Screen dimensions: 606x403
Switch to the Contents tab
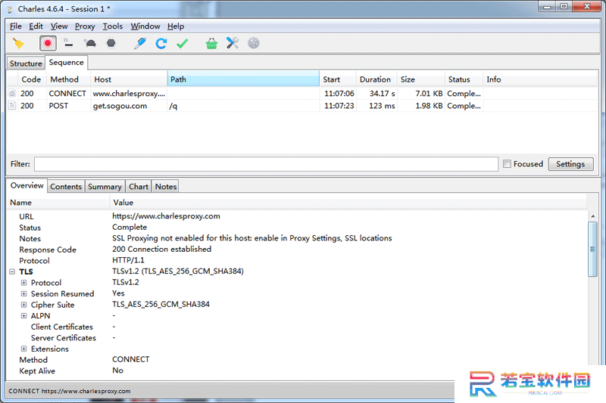coord(66,187)
